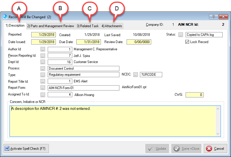Open the Report Title Id lookup button

pyautogui.click(x=43, y=82)
